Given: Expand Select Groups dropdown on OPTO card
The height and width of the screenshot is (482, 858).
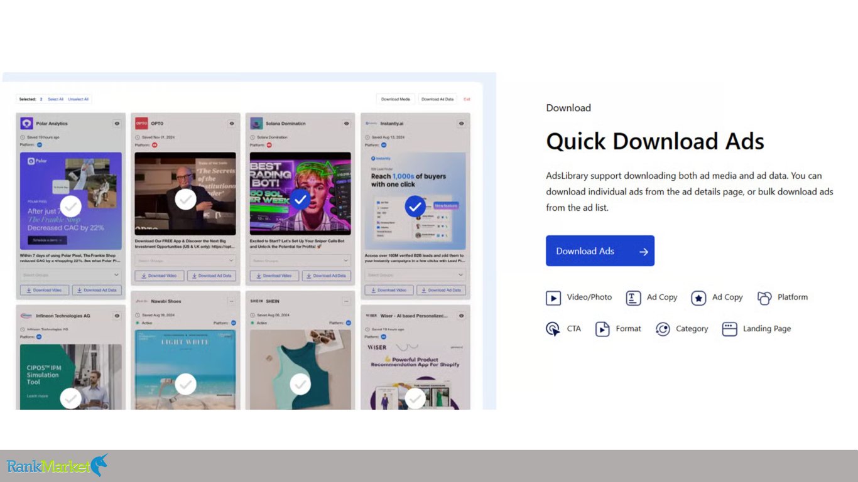Looking at the screenshot, I should point(185,260).
